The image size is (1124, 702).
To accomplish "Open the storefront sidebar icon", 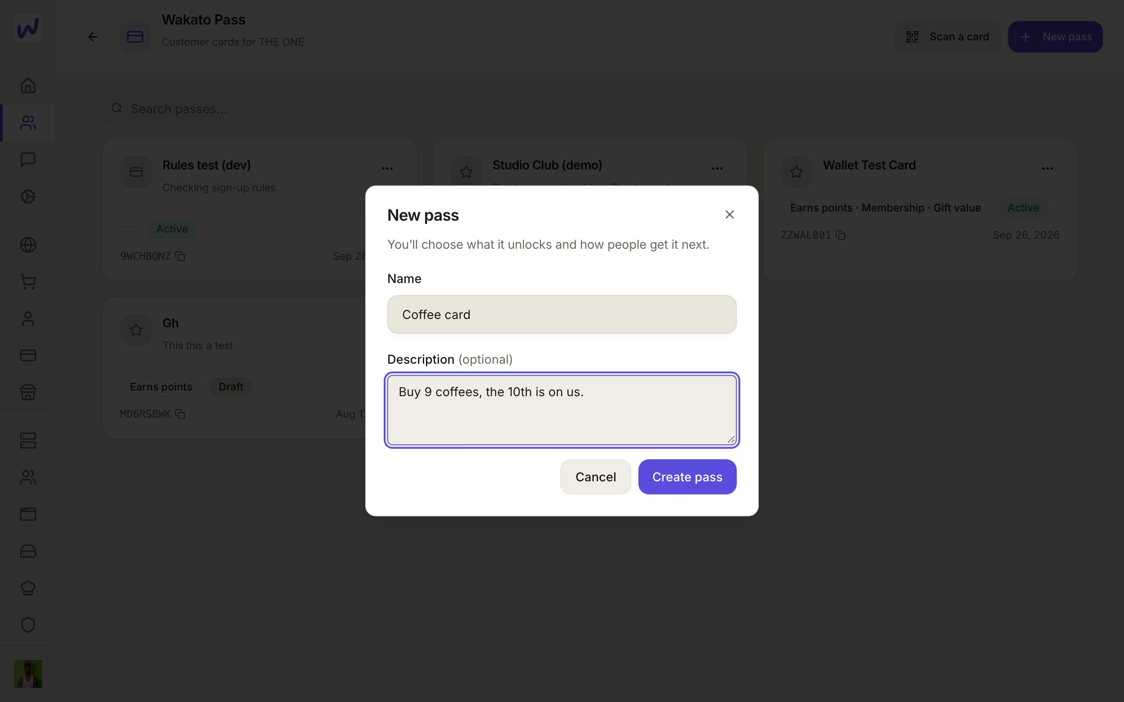I will [28, 392].
